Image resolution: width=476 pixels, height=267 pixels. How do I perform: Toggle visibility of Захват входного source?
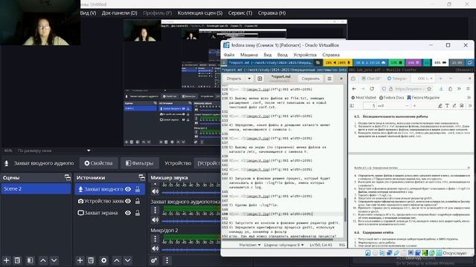click(x=128, y=189)
